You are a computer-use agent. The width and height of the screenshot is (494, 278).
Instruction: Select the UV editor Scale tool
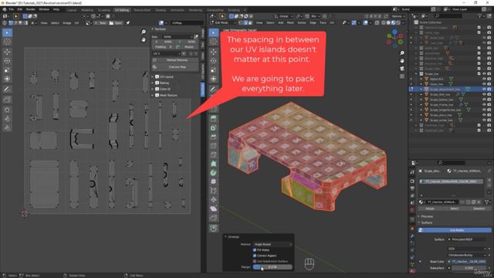pos(7,70)
